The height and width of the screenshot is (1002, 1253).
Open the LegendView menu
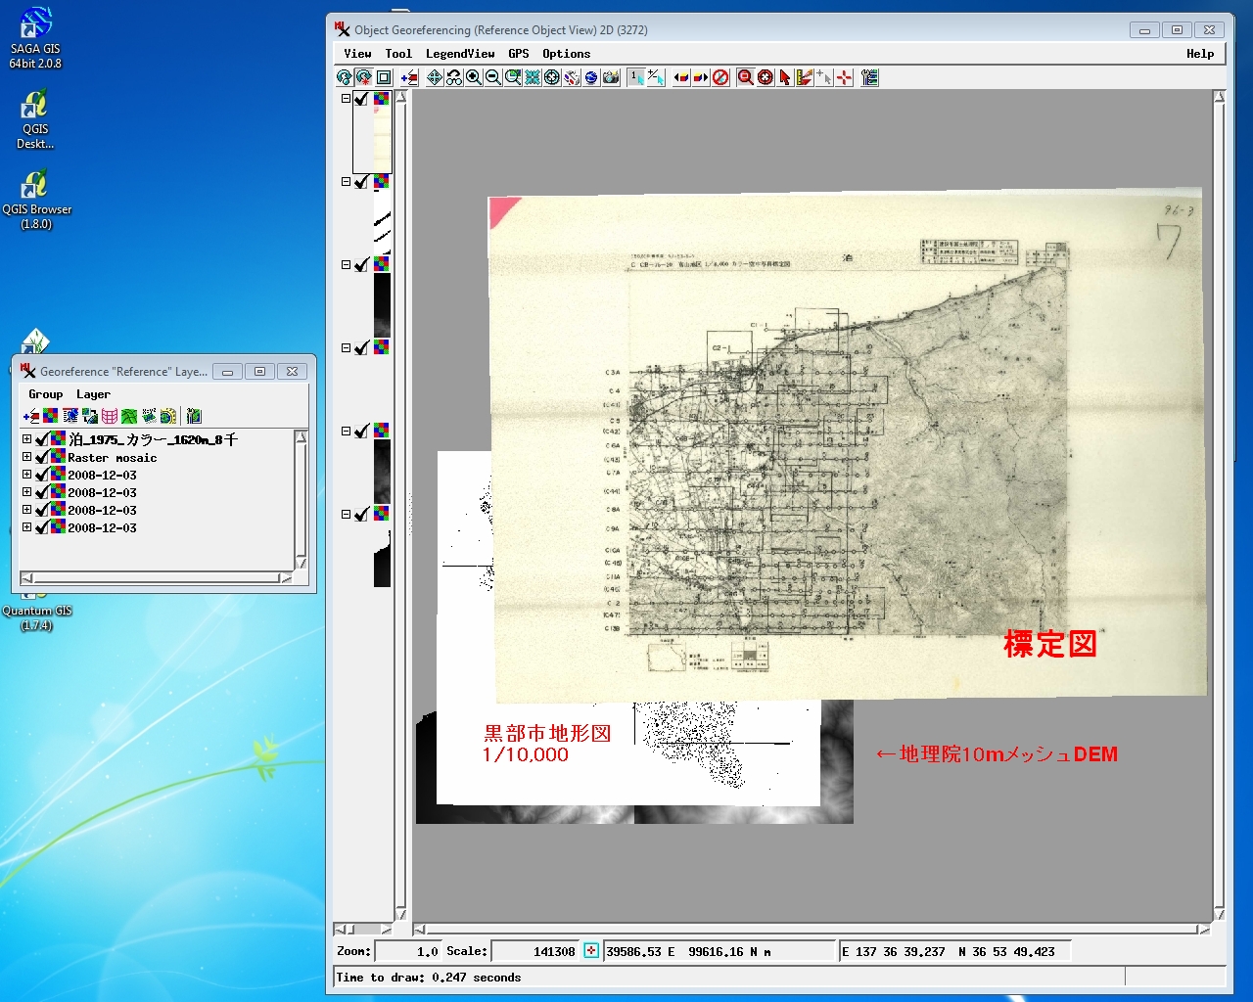pos(460,54)
